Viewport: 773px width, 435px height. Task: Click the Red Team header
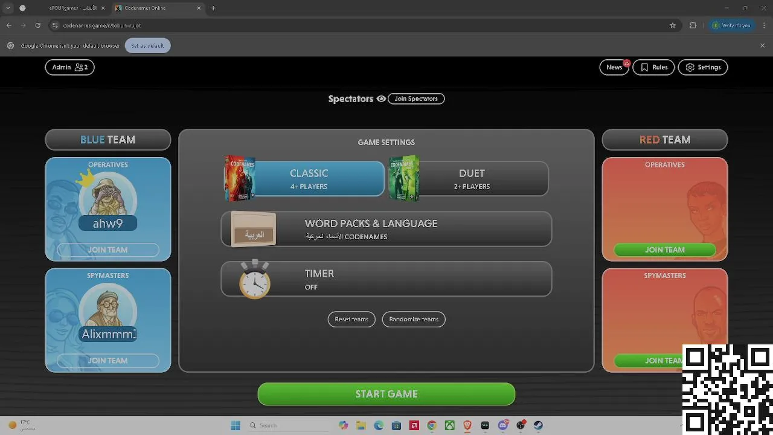(665, 140)
